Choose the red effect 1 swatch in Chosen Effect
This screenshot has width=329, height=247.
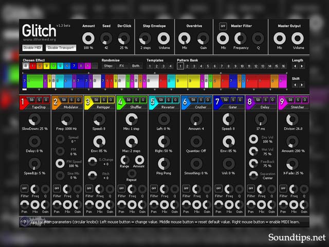(x=32, y=66)
